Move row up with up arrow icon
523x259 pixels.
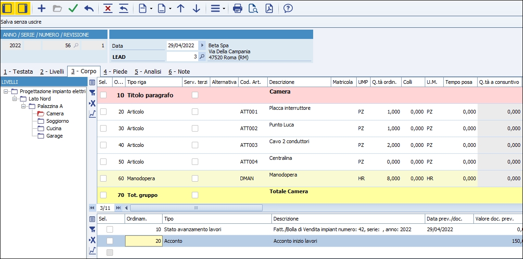pyautogui.click(x=181, y=8)
